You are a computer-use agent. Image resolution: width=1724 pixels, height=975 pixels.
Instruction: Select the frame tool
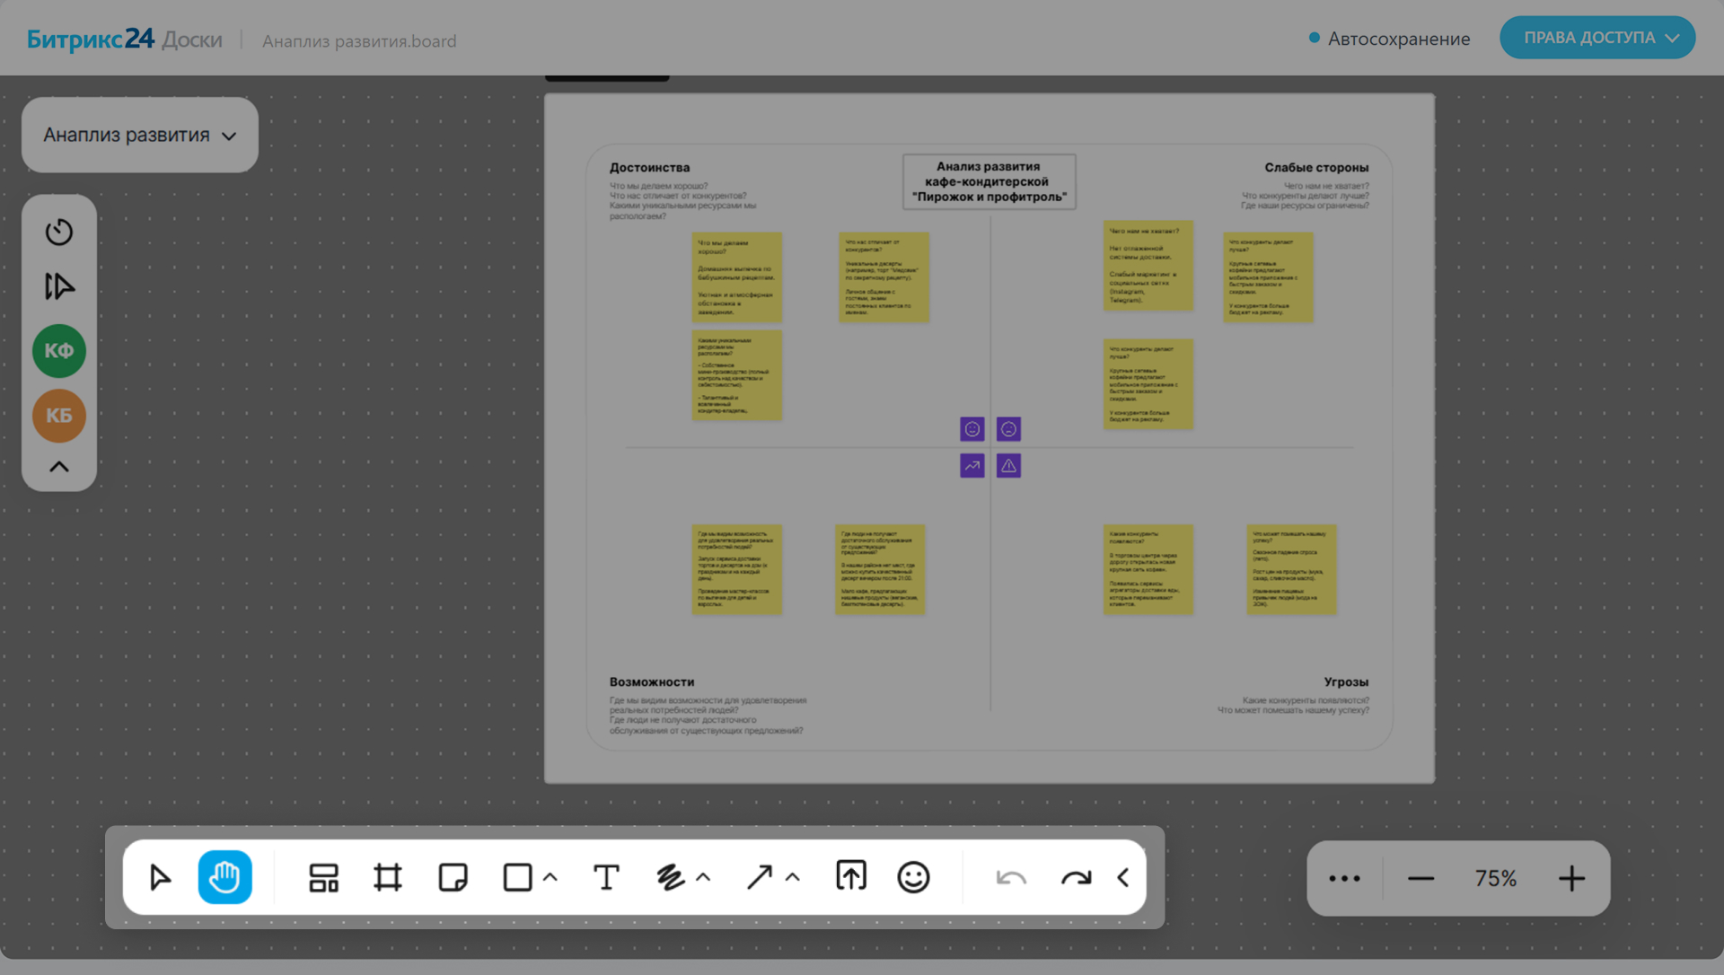[x=388, y=877]
